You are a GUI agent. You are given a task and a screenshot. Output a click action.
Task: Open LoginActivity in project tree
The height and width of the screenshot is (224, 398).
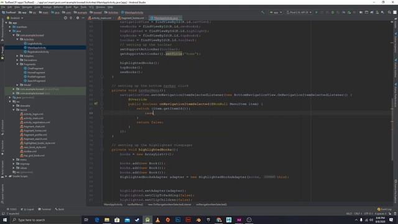tap(35, 44)
